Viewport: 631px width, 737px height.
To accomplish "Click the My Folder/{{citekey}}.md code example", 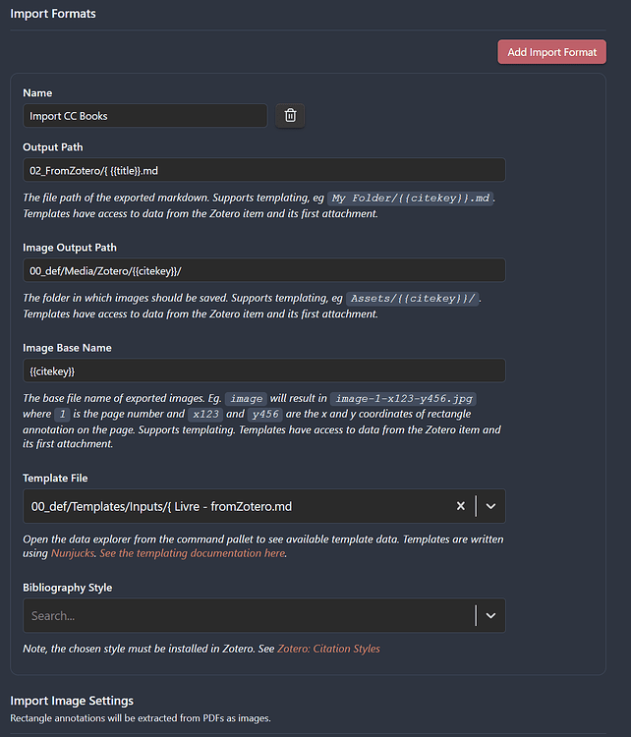I will (410, 198).
